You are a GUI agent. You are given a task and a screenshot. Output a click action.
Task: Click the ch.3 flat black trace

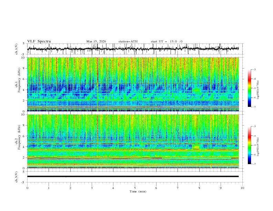[x=133, y=177]
